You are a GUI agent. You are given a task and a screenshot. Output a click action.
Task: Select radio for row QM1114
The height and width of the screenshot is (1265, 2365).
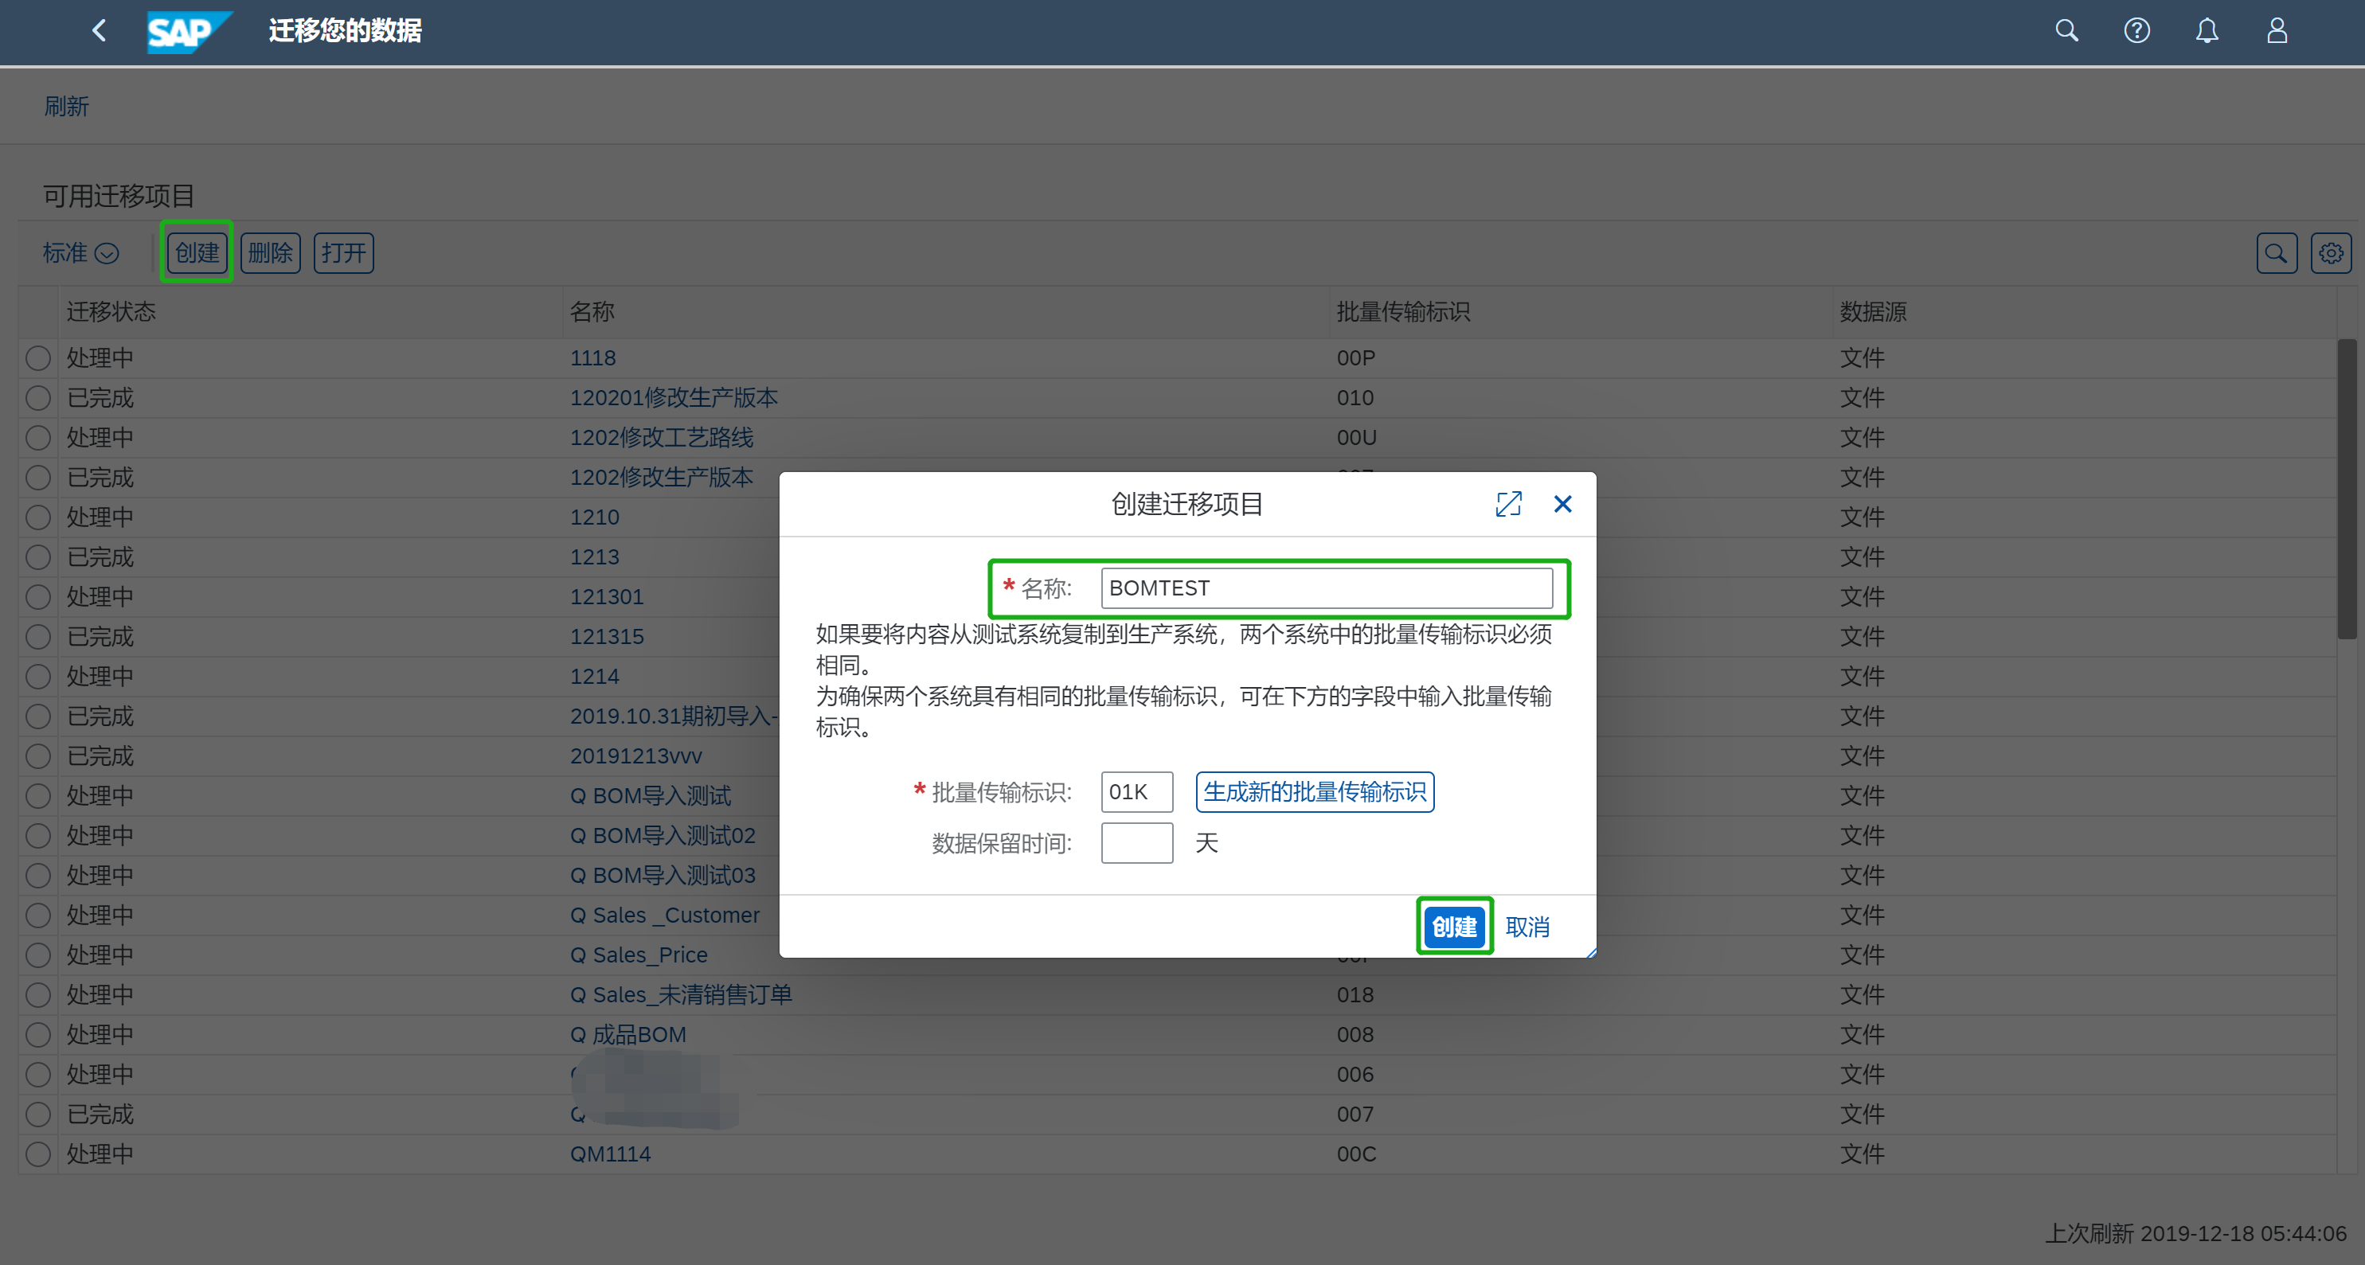[37, 1154]
